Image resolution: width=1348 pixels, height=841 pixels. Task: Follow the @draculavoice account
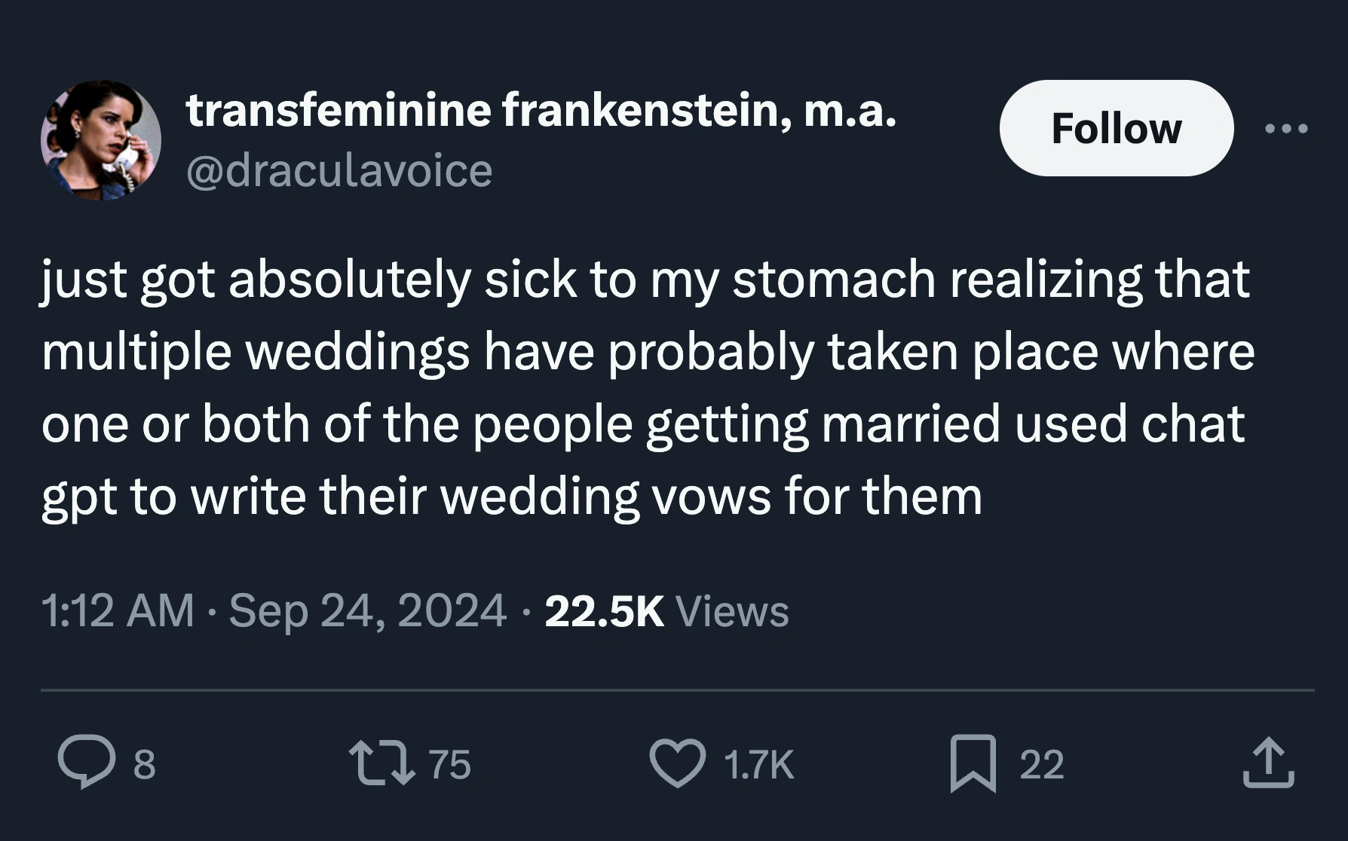point(1116,129)
